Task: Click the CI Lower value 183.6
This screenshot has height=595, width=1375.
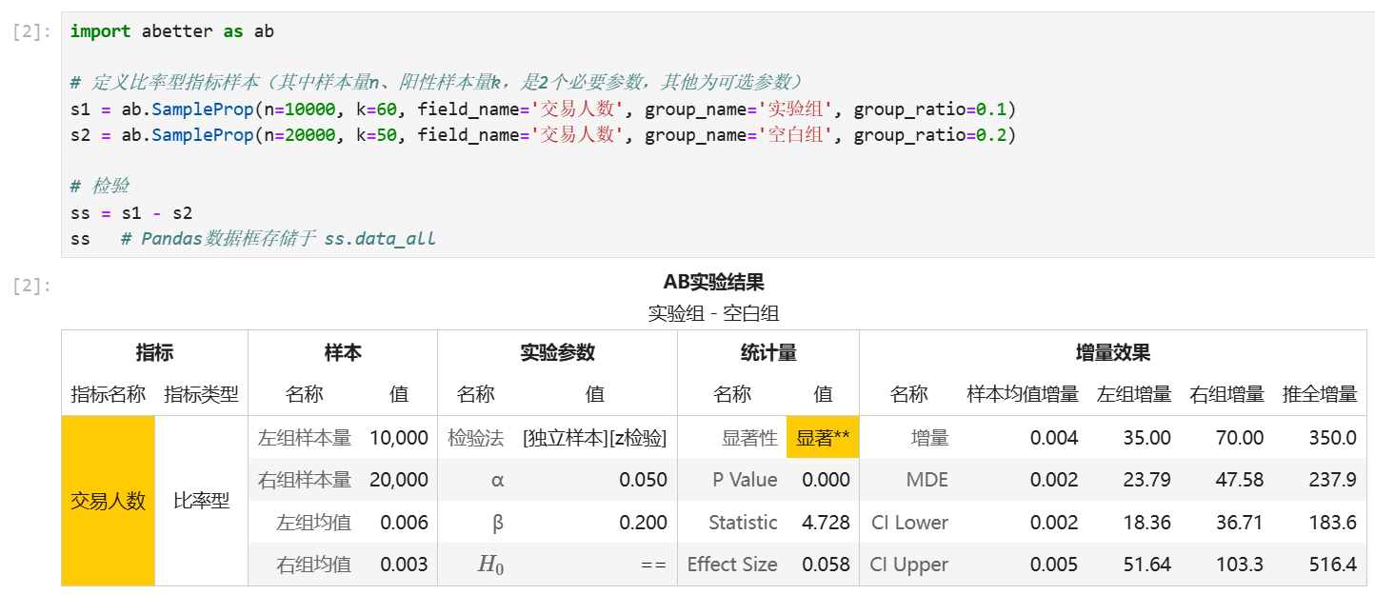Action: point(1333,523)
